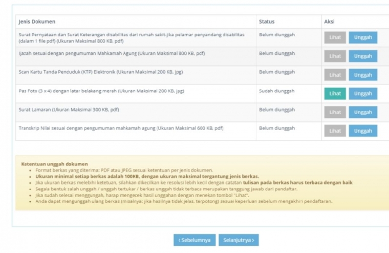
Task: Proceed using the Selanjutnya button
Action: (239, 240)
